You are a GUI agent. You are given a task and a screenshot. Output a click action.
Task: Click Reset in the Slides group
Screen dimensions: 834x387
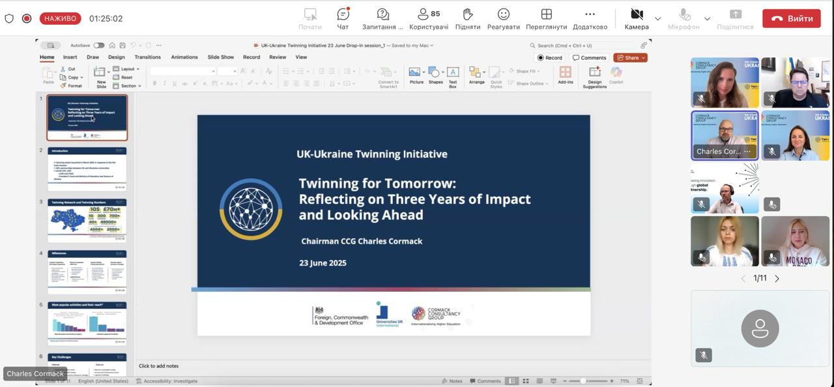(x=123, y=77)
